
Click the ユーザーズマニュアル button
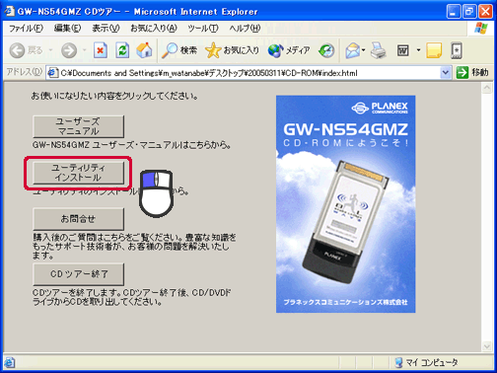pos(78,126)
